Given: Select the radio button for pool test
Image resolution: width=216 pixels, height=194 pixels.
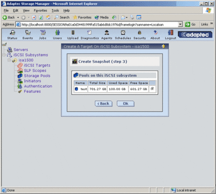Looking at the screenshot, I should 152,89.
